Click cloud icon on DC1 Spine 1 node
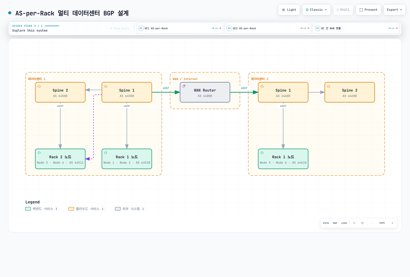Screen dimensions: 410x277 coord(106,86)
